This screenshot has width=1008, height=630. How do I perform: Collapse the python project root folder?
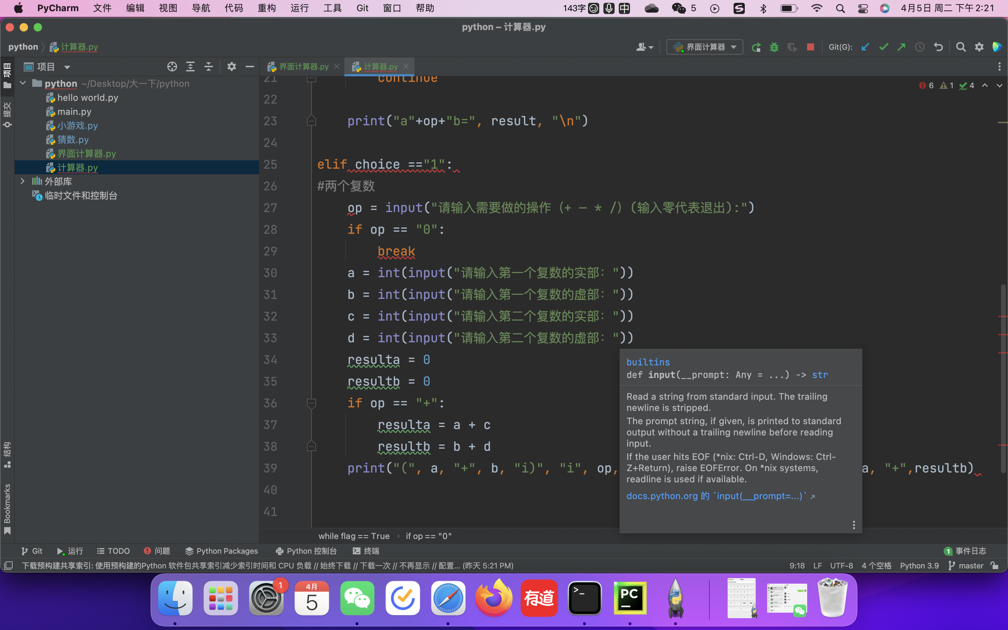23,83
